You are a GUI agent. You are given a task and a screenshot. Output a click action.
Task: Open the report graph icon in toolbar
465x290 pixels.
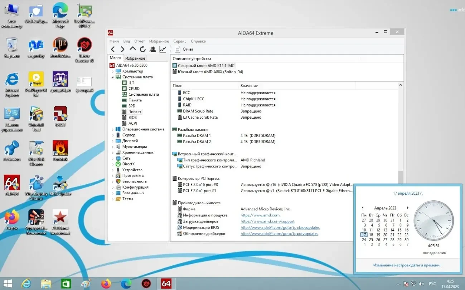[163, 49]
